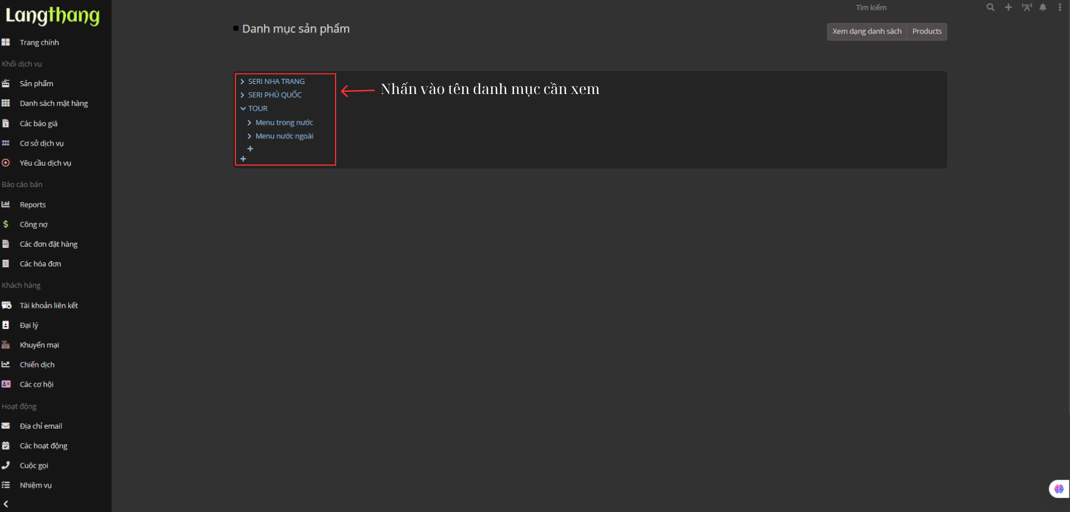The width and height of the screenshot is (1070, 512).
Task: Open the email envelope icon for Địa chỉ email
Action: pyautogui.click(x=6, y=425)
